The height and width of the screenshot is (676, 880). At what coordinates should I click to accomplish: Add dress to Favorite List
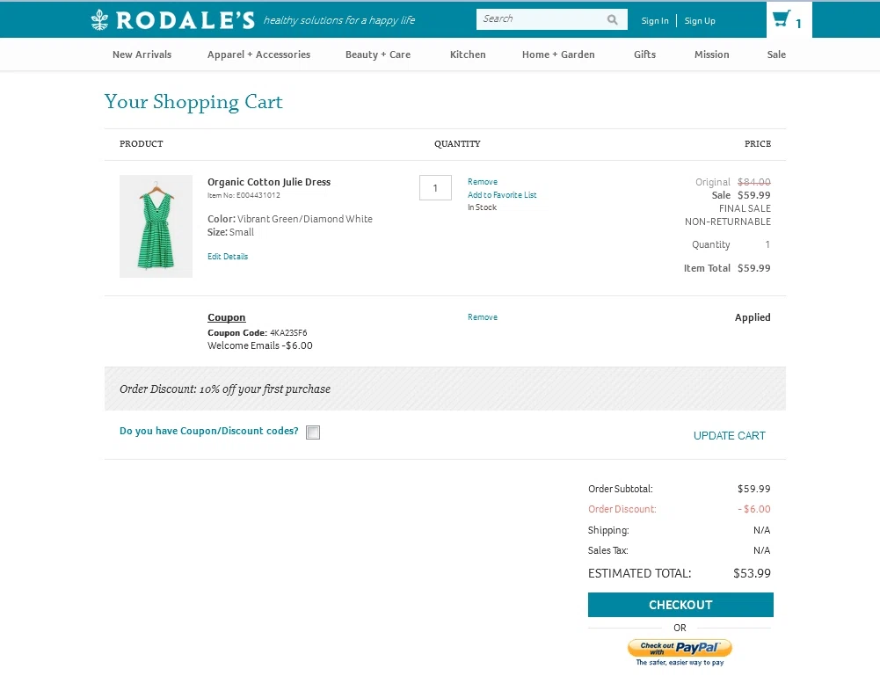(502, 195)
